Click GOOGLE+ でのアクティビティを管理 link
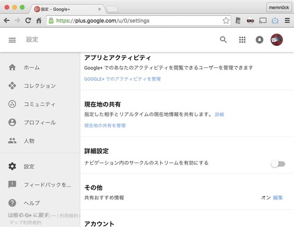The width and height of the screenshot is (294, 227). click(123, 79)
